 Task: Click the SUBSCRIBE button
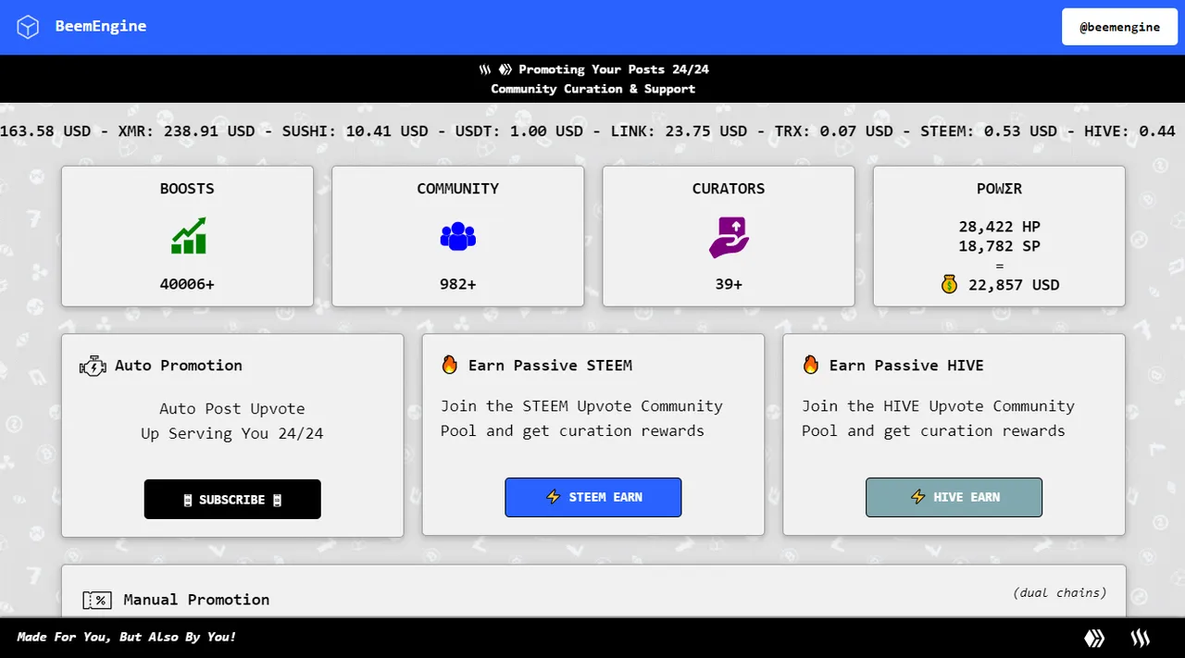tap(232, 499)
